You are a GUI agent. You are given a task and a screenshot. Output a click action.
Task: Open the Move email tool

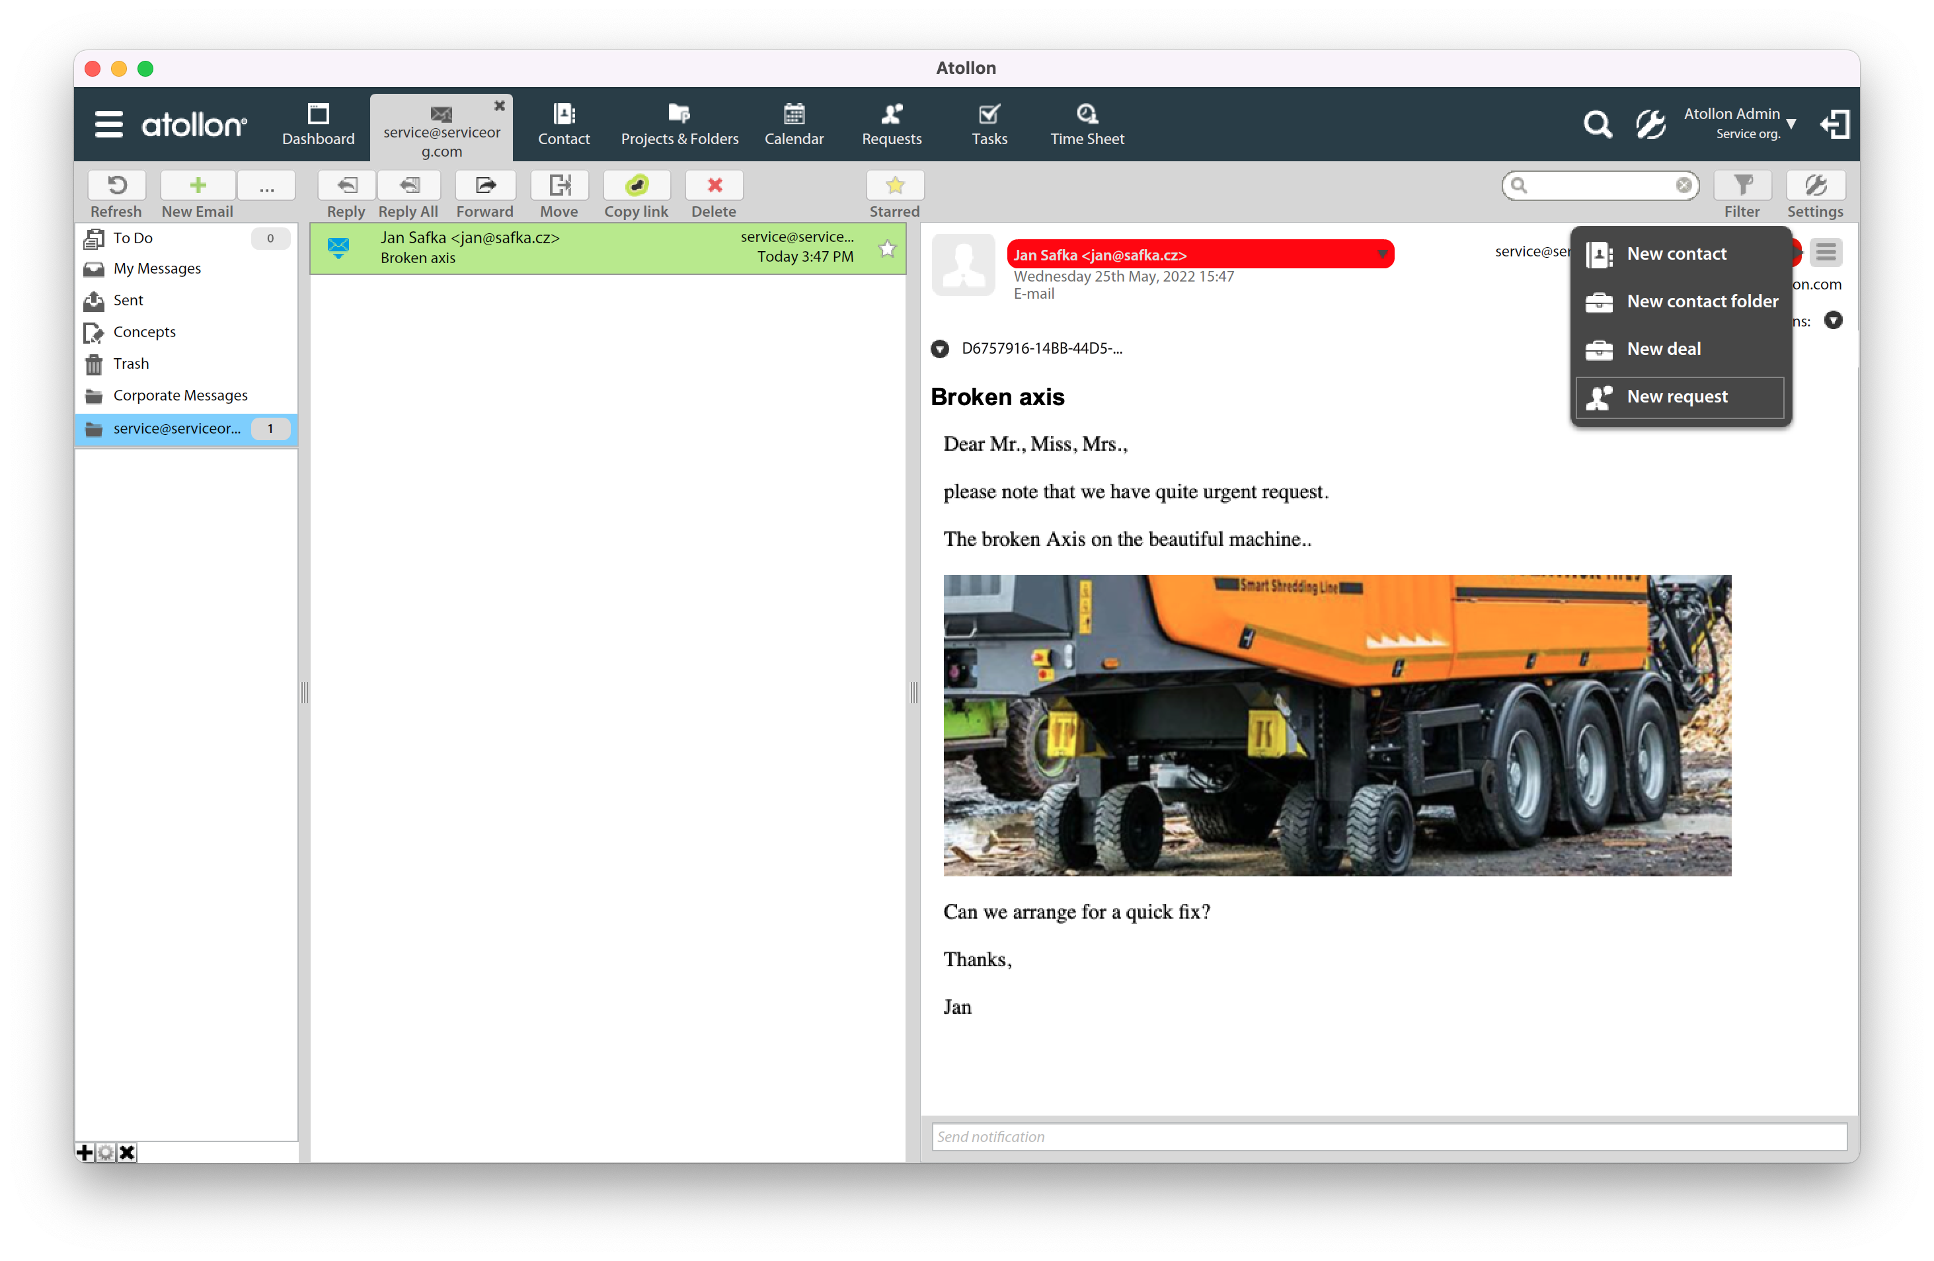pos(559,192)
